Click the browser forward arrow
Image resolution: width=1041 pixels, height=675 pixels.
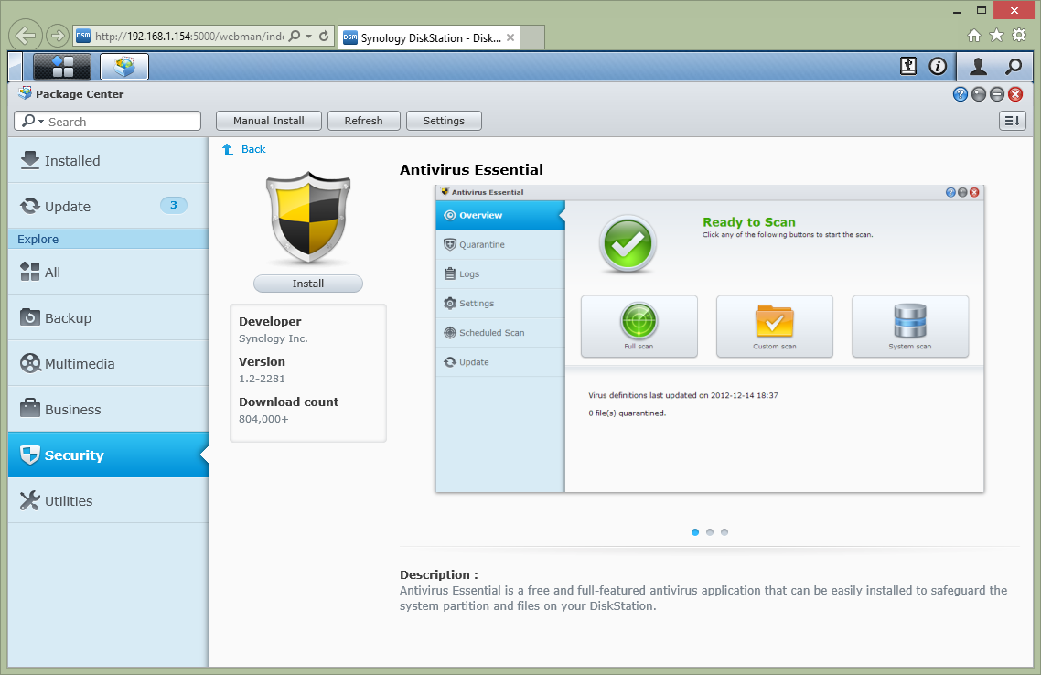pyautogui.click(x=58, y=35)
